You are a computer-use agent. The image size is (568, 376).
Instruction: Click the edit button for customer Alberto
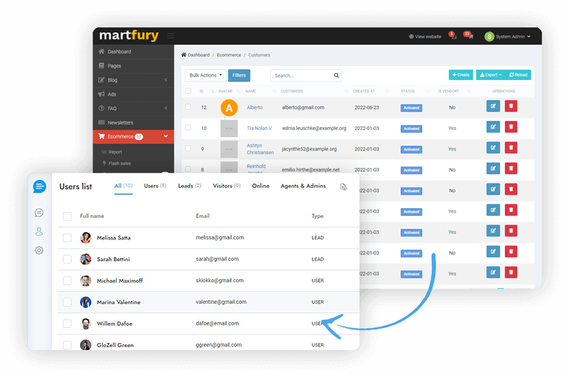(493, 107)
